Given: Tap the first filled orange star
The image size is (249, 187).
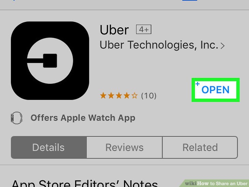Looking at the screenshot, I should pyautogui.click(x=103, y=96).
